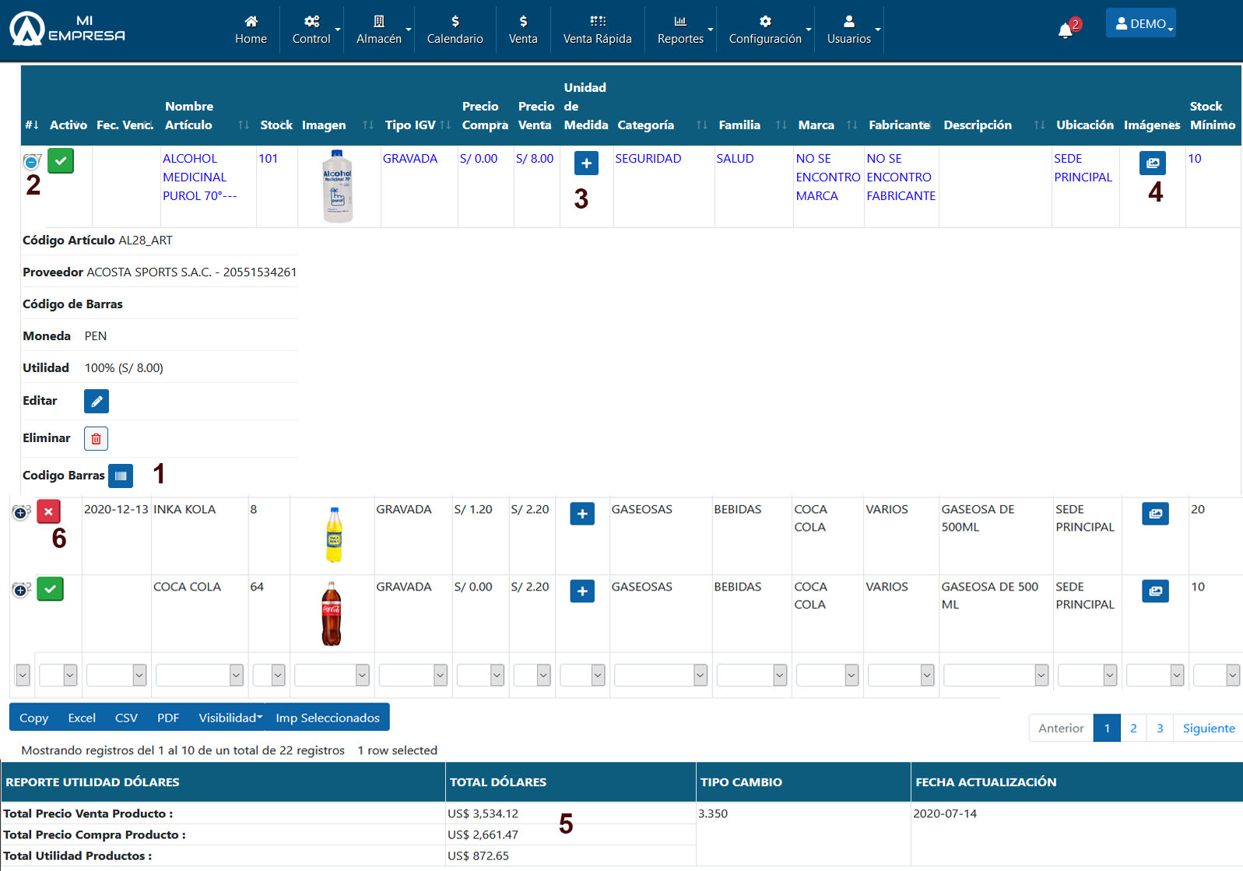
Task: Go to Home menu
Action: (x=251, y=30)
